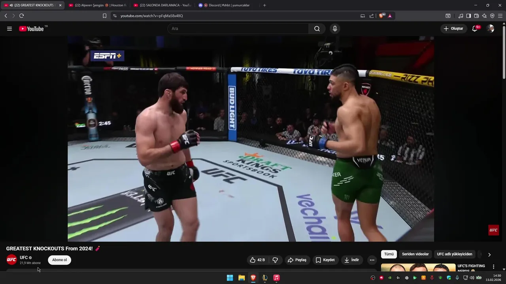Click the page vertical scrollbar

tap(504, 51)
